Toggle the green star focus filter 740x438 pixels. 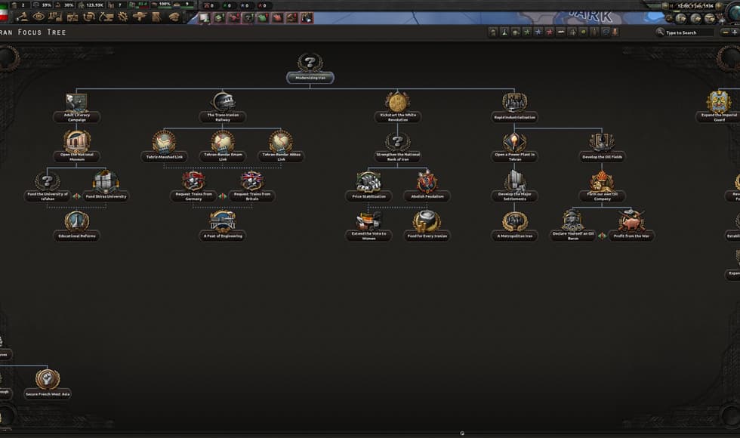tap(527, 32)
